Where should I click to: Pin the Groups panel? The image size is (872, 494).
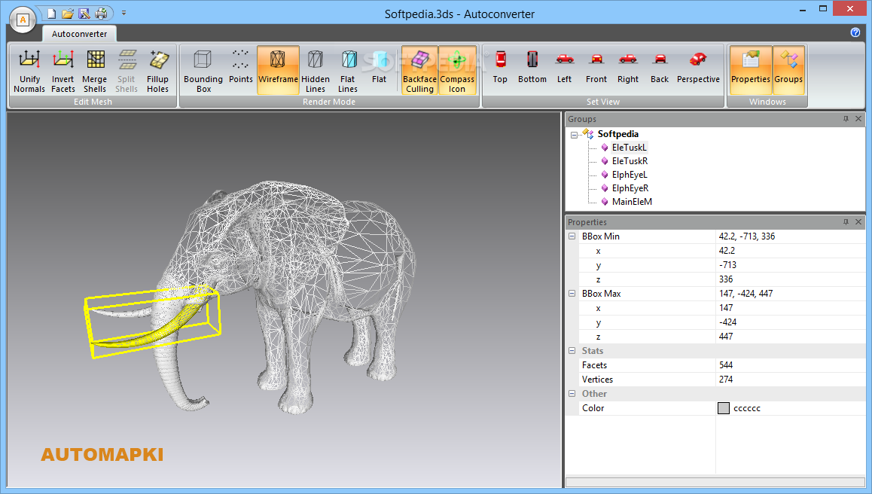pos(846,119)
